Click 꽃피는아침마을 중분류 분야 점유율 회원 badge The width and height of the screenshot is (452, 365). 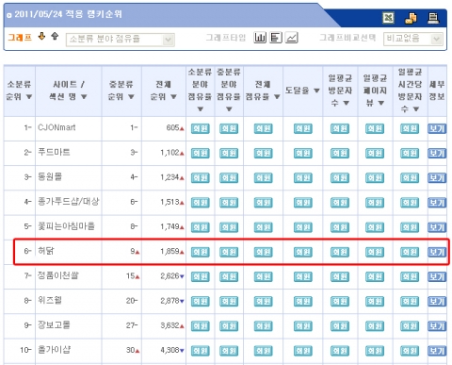229,227
